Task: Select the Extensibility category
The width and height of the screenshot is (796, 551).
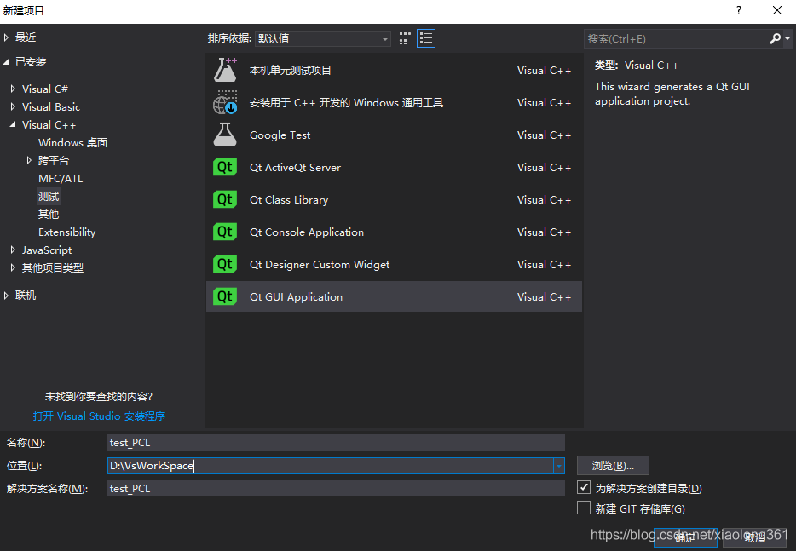Action: (x=67, y=232)
